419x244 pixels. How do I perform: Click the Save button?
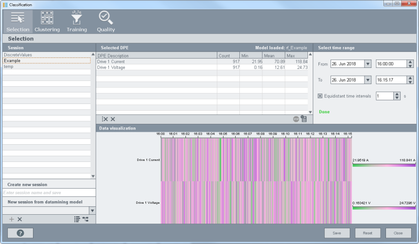[x=337, y=233]
